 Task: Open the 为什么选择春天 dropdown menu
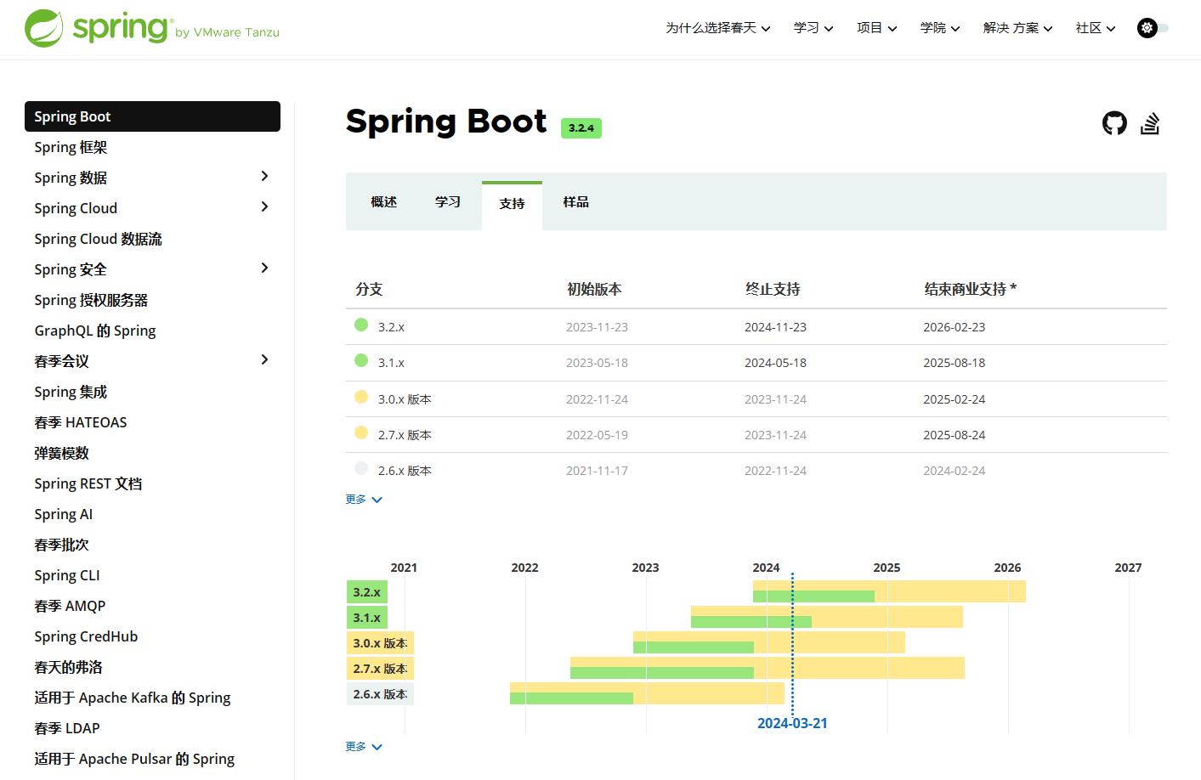pyautogui.click(x=718, y=28)
